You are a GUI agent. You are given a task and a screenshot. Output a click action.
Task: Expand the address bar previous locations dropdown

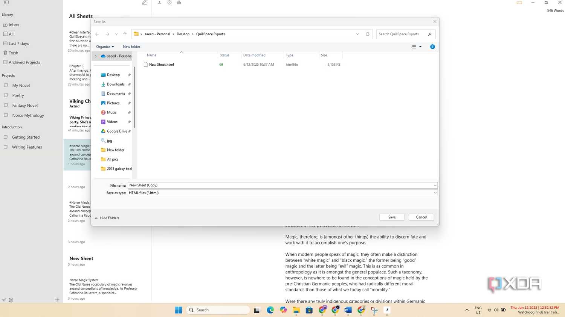tap(357, 34)
